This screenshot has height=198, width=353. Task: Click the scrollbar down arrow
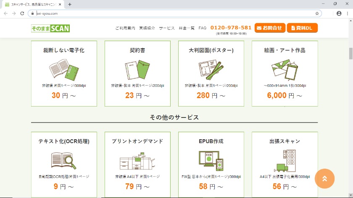(351, 195)
